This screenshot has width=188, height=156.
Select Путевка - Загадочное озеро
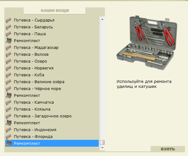pyautogui.click(x=43, y=116)
